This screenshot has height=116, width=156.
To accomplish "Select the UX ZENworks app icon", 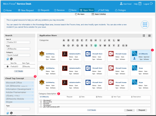I will tap(134, 53).
